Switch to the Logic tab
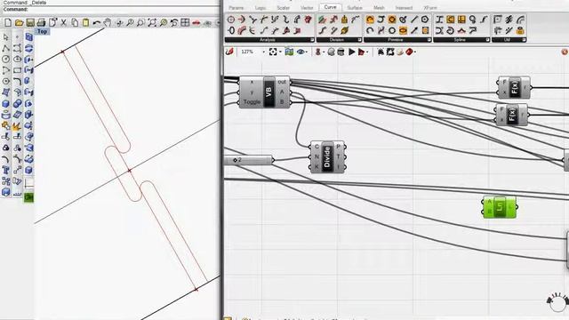 [x=260, y=8]
